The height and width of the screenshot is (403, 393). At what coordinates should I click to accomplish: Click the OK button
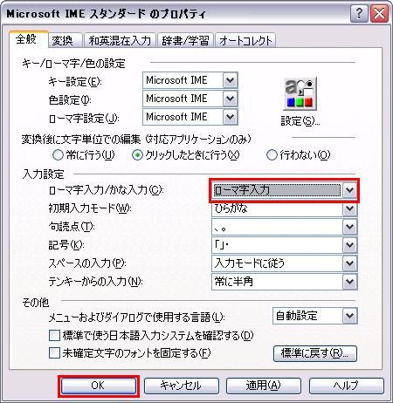[x=99, y=386]
